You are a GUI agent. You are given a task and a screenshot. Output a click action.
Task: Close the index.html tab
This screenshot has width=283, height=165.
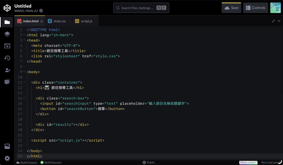click(41, 21)
